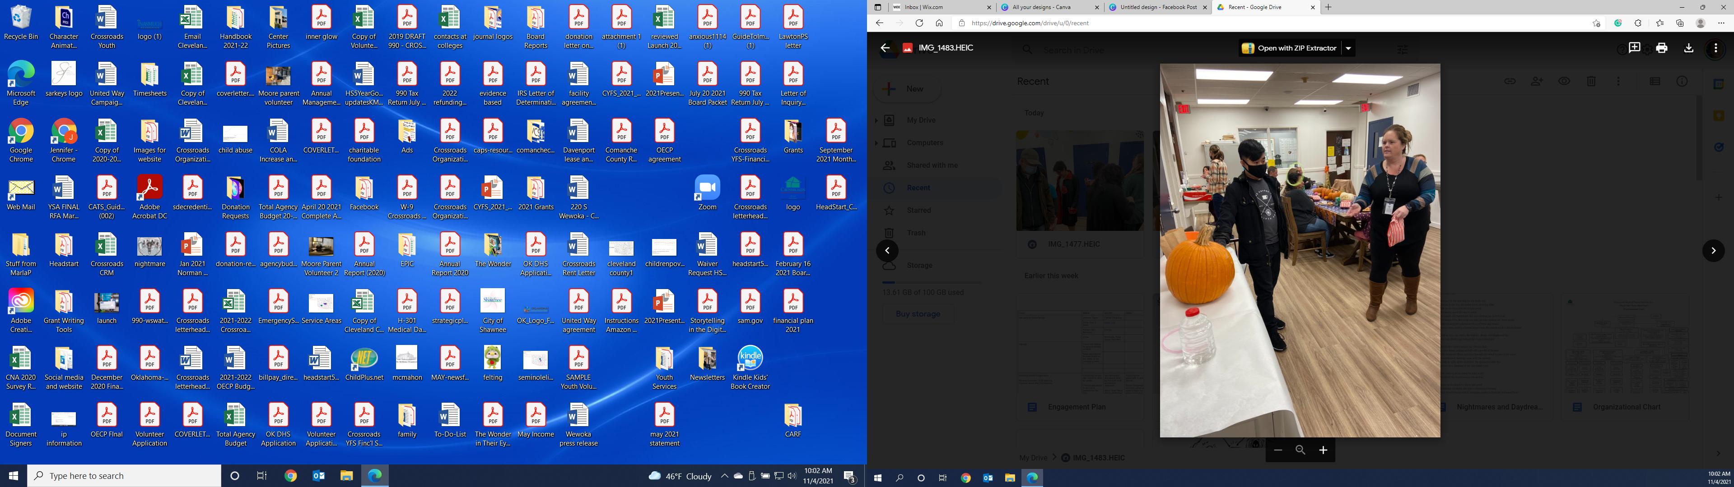Expand My Drive in Drive sidebar
Screen dimensions: 1734x487
pos(876,120)
